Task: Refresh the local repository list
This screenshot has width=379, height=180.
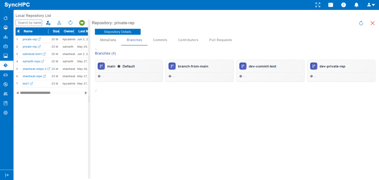Action: (x=70, y=23)
